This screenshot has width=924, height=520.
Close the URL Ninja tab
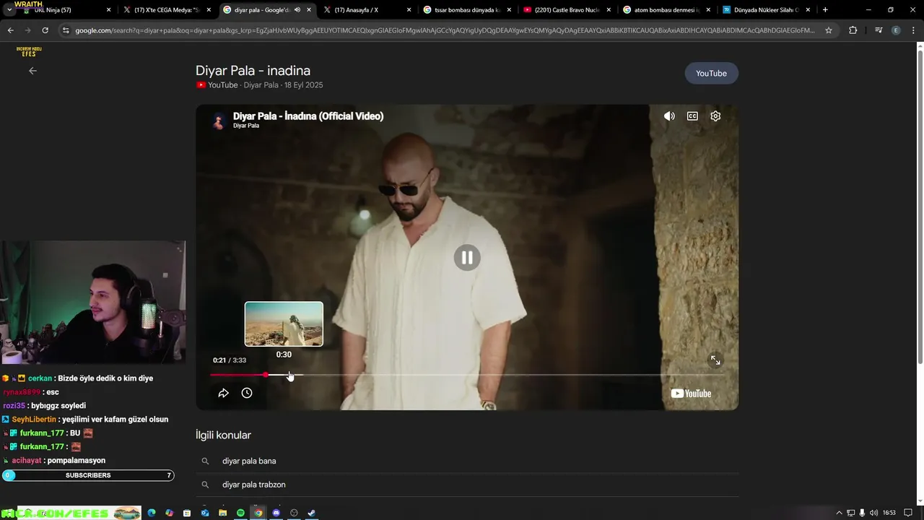109,10
